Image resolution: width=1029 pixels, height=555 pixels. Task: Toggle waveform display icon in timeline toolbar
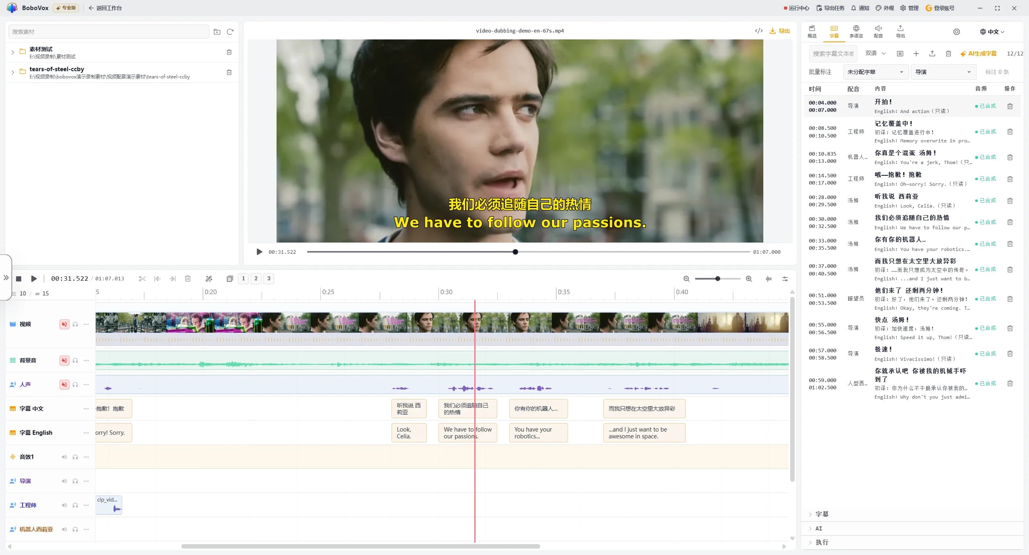click(769, 279)
